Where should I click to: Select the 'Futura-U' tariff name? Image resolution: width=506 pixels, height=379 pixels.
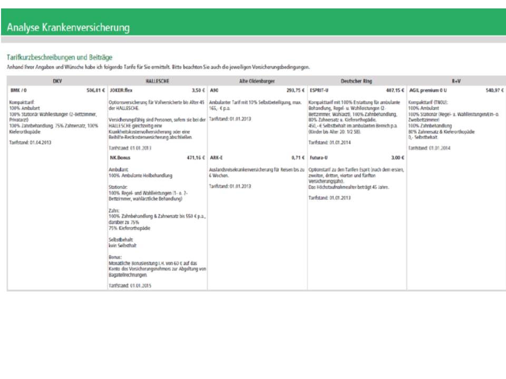[x=318, y=157]
